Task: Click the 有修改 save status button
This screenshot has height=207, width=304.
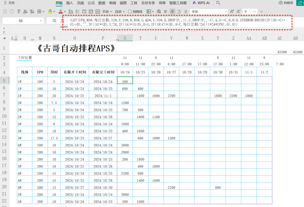Action: (286, 3)
